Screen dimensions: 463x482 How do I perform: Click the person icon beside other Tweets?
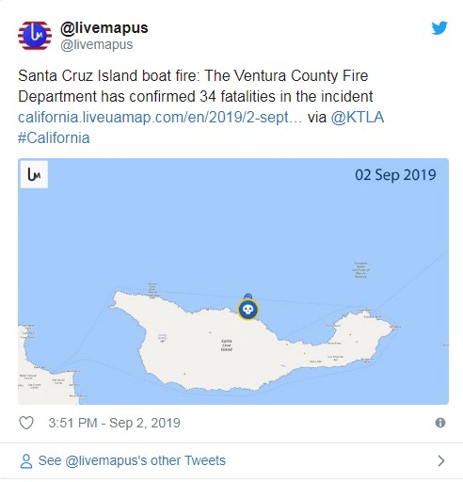(x=26, y=461)
